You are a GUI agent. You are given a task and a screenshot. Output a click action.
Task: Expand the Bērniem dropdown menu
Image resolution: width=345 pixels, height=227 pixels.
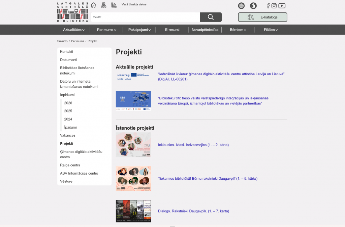[238, 30]
